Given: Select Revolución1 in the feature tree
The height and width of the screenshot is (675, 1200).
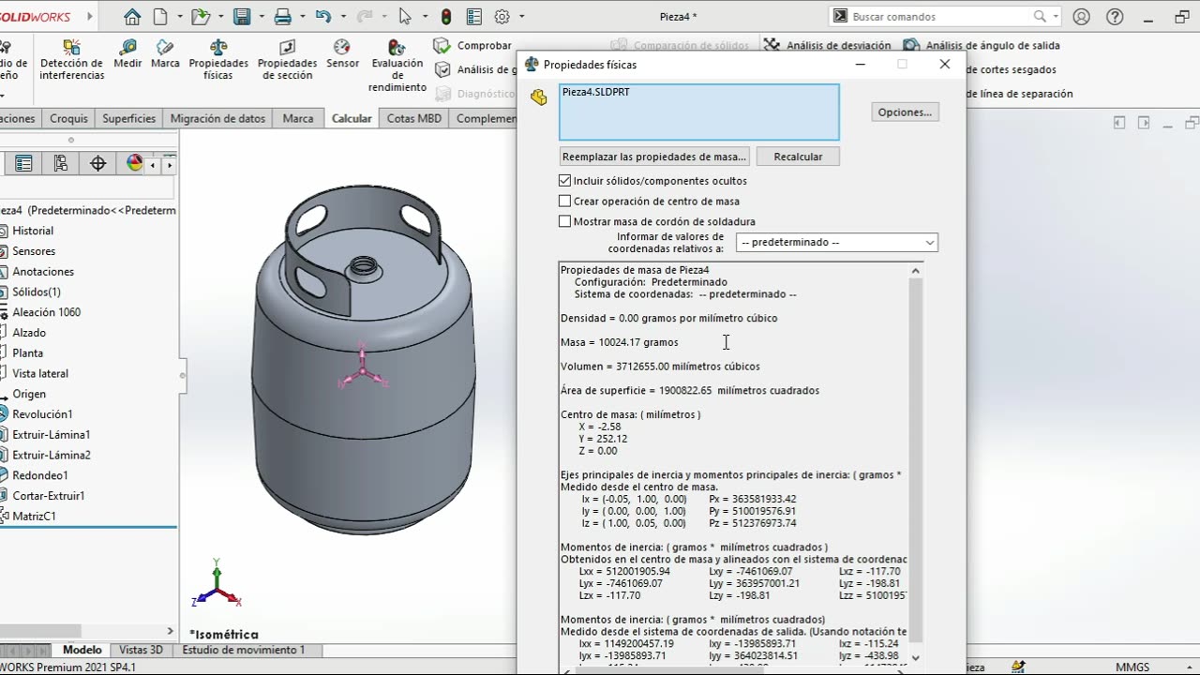Looking at the screenshot, I should click(42, 413).
